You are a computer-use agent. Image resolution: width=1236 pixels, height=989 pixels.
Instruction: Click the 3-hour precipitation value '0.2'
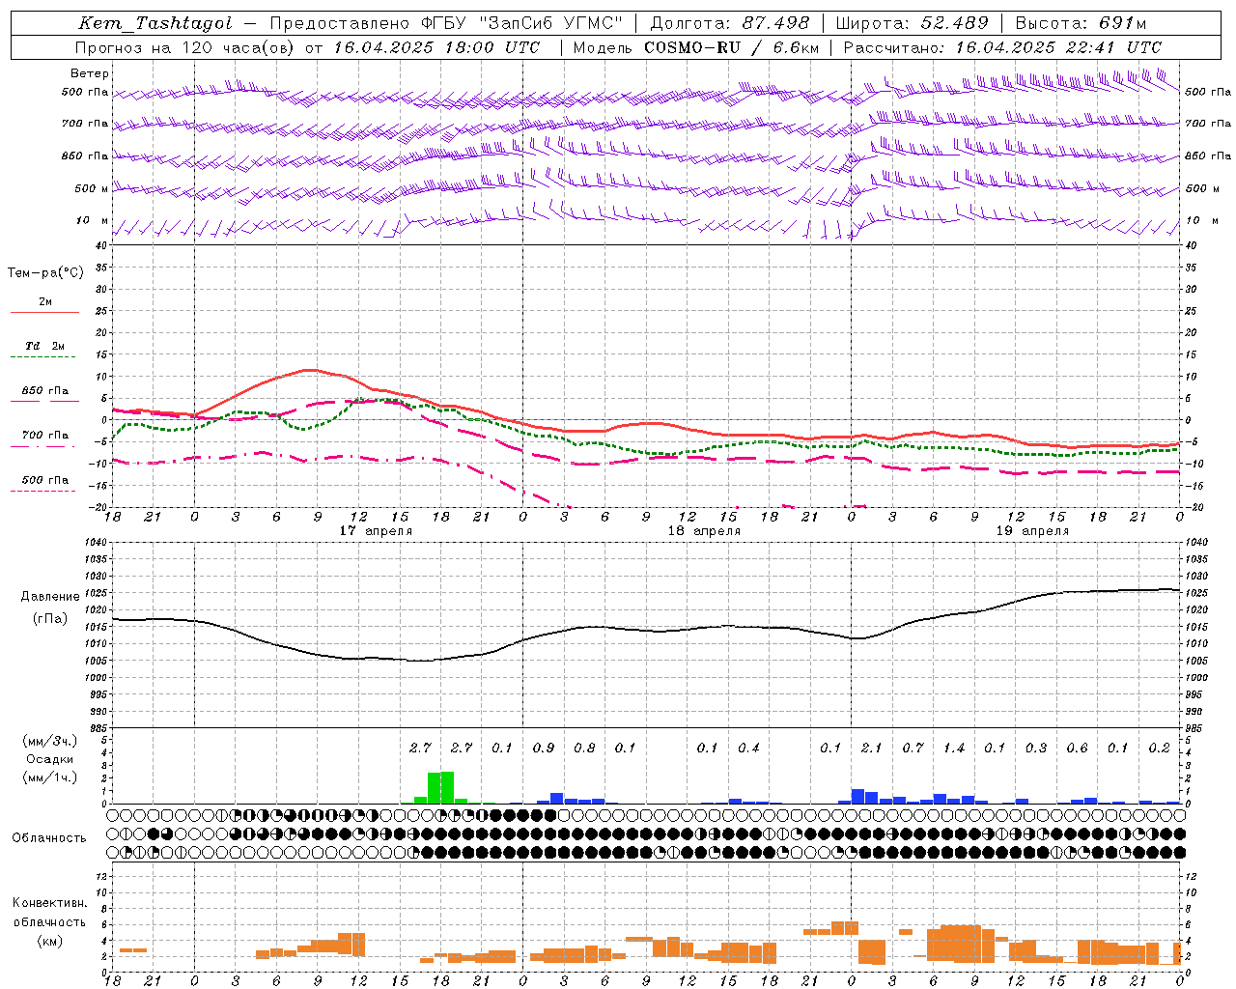1159,748
